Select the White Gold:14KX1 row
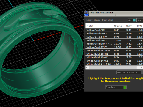Image resolution: width=143 pixels, height=107 pixels. 114,61
